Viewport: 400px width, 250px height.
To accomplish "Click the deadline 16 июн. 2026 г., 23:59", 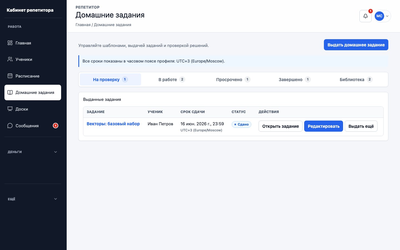I will point(202,124).
